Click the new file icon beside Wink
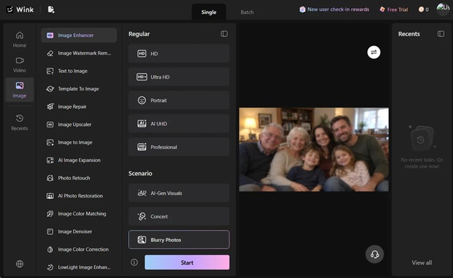453x278 pixels. 51,9
